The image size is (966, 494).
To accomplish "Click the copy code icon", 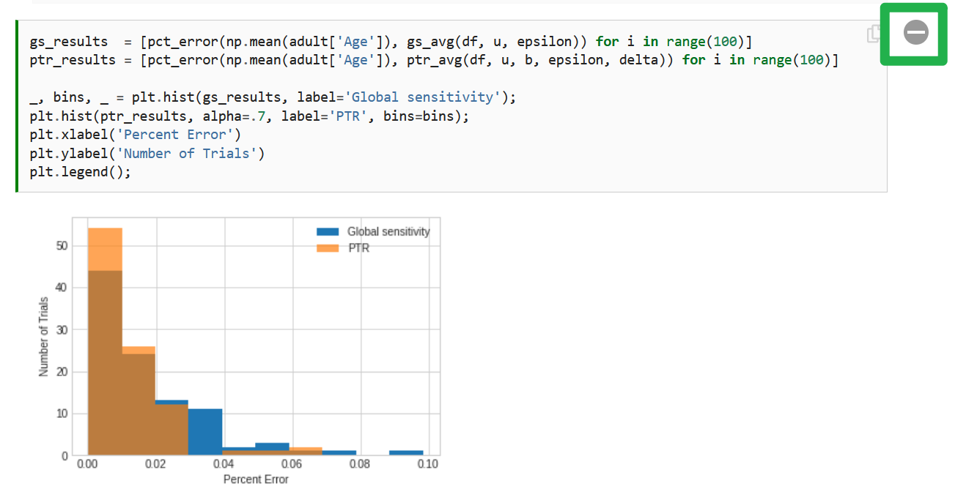I will [872, 34].
